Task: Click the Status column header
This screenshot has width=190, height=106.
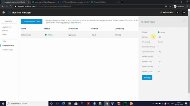Action: click(x=47, y=29)
